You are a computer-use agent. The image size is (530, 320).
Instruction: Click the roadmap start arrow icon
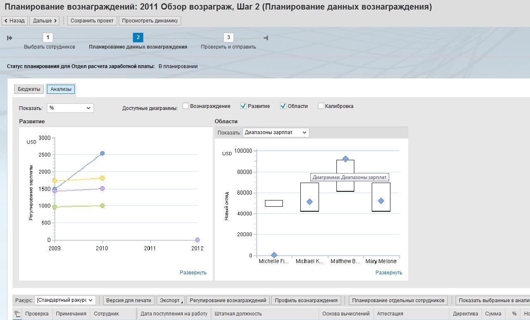[x=10, y=38]
